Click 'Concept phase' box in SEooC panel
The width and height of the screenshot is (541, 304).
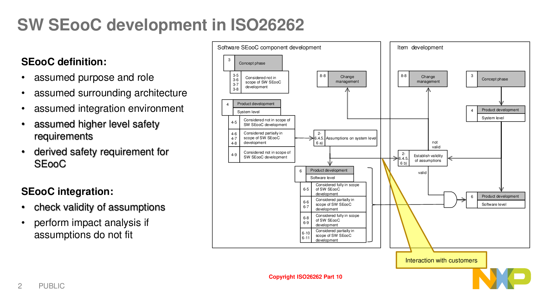pyautogui.click(x=253, y=63)
